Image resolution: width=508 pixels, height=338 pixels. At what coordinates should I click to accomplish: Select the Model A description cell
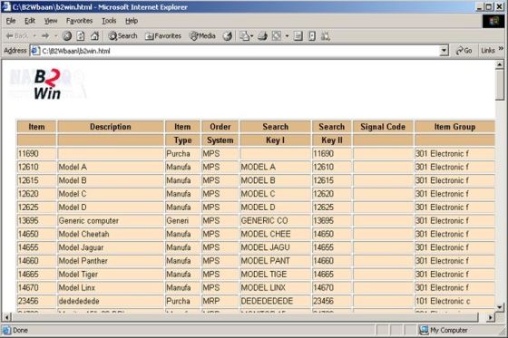pyautogui.click(x=111, y=167)
